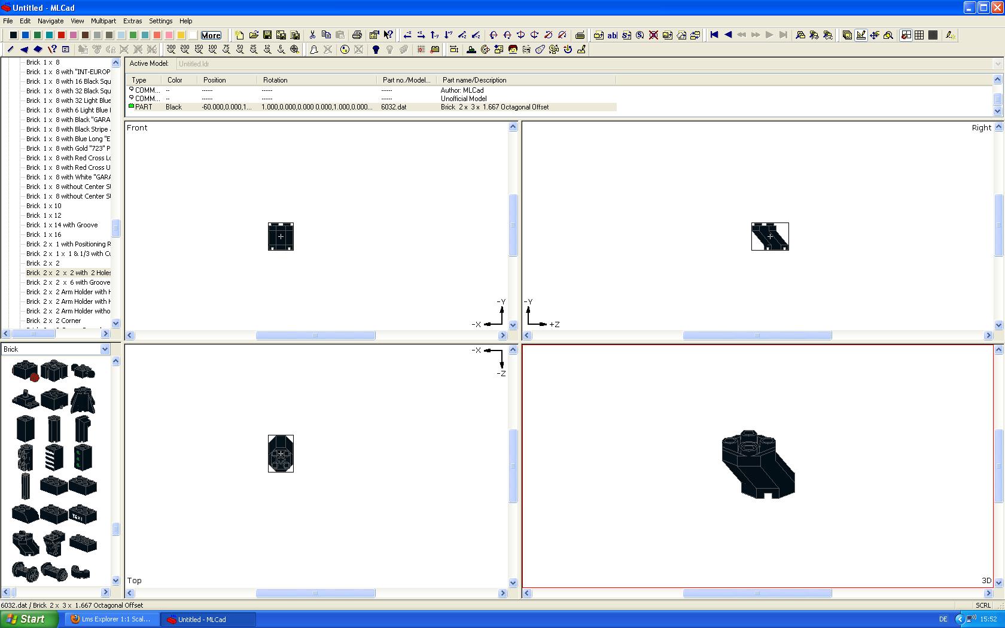Pick the red color swatch

point(61,35)
